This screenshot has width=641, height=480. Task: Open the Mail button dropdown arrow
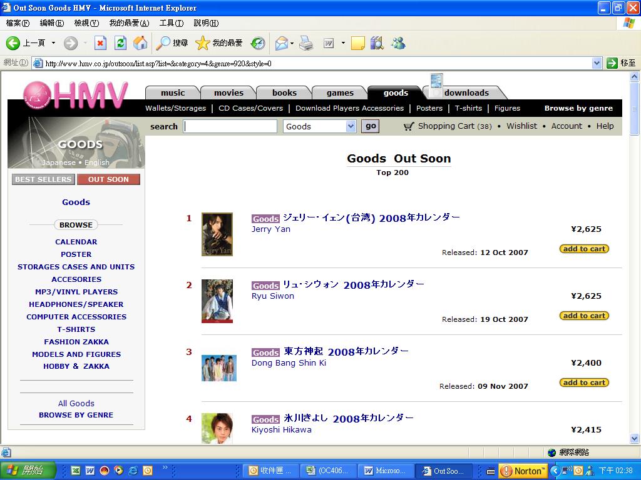point(292,43)
